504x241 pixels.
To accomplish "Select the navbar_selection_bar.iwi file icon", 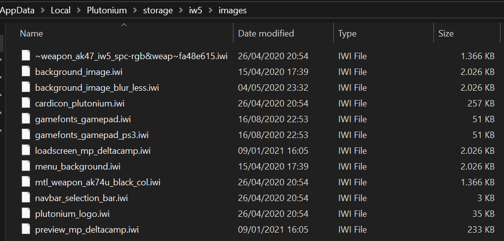I will click(26, 198).
